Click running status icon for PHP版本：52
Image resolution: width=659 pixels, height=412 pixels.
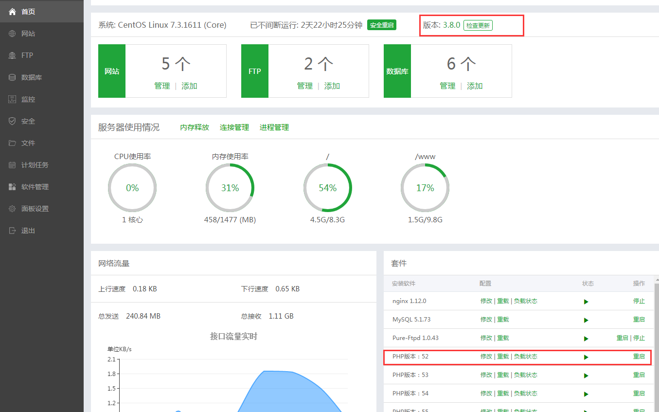point(586,357)
